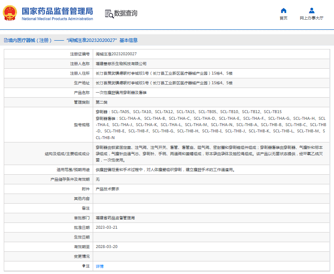Click the document icon before 境内医疗器械

[6, 40]
